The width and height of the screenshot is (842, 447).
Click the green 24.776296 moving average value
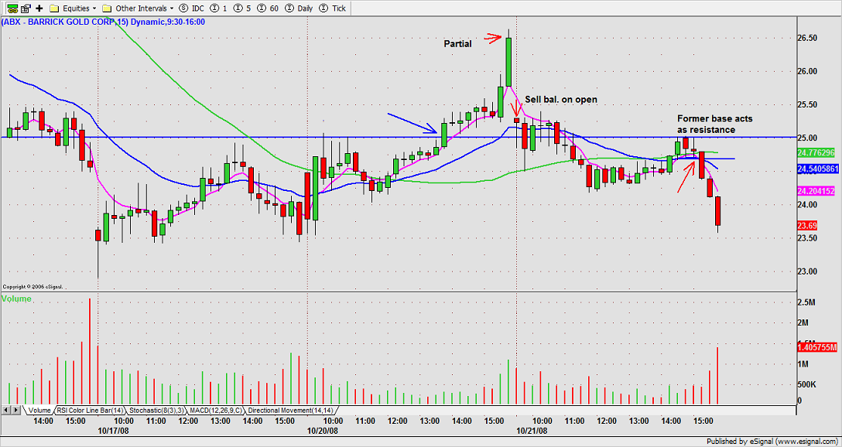coord(816,153)
